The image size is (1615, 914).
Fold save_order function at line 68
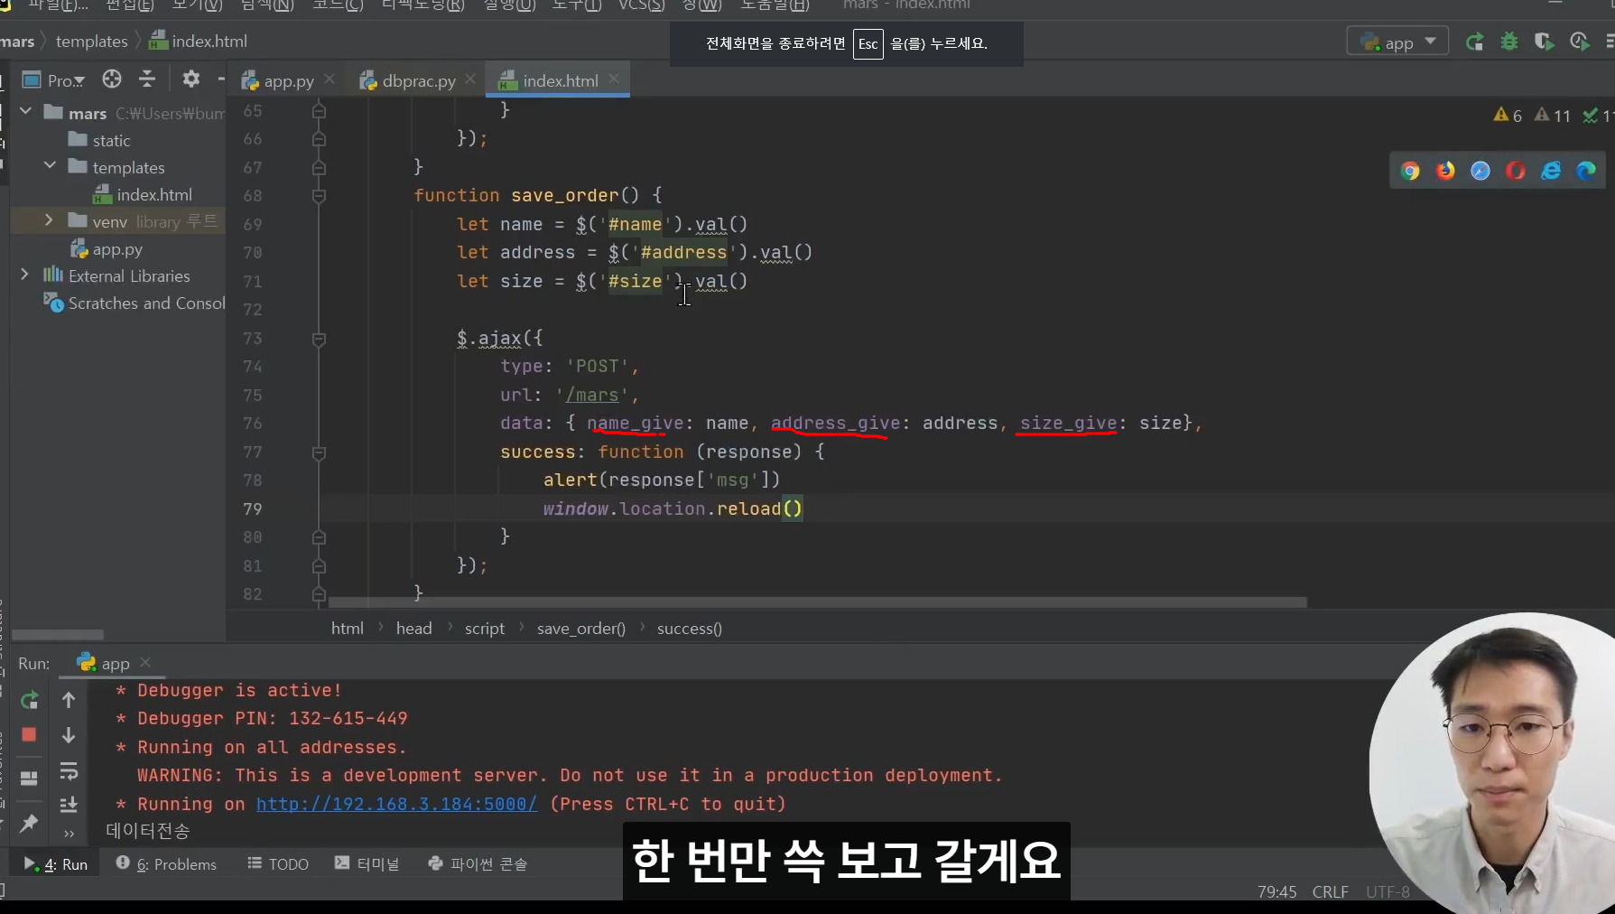[319, 196]
